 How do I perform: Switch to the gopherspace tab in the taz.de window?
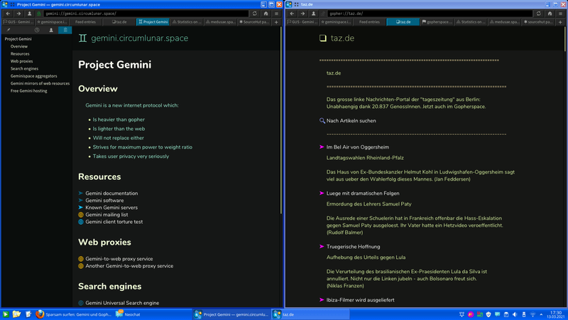[x=437, y=22]
